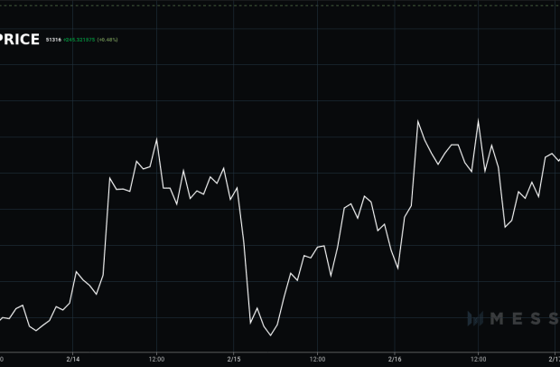
Task: Click the lowest price trough after 2/15
Action: click(270, 335)
